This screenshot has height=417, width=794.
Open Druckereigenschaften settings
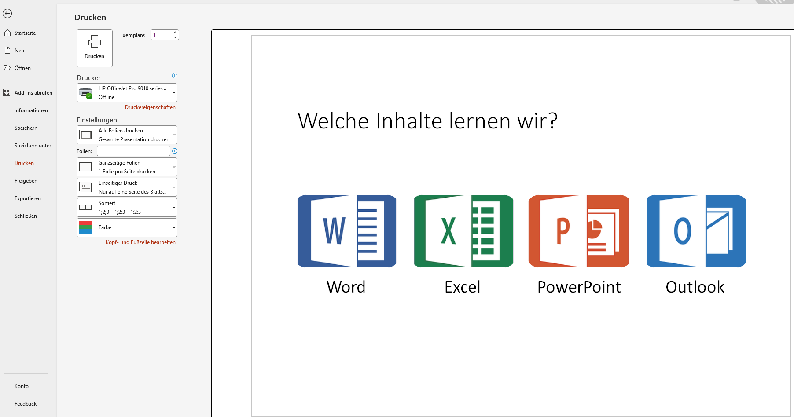(x=150, y=107)
